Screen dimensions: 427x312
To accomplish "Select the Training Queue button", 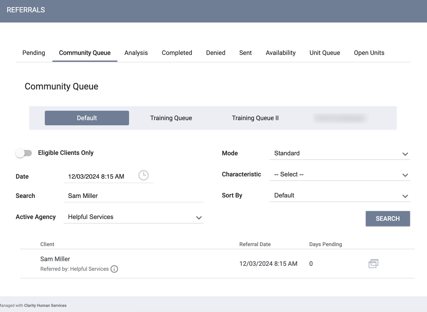I will (171, 118).
